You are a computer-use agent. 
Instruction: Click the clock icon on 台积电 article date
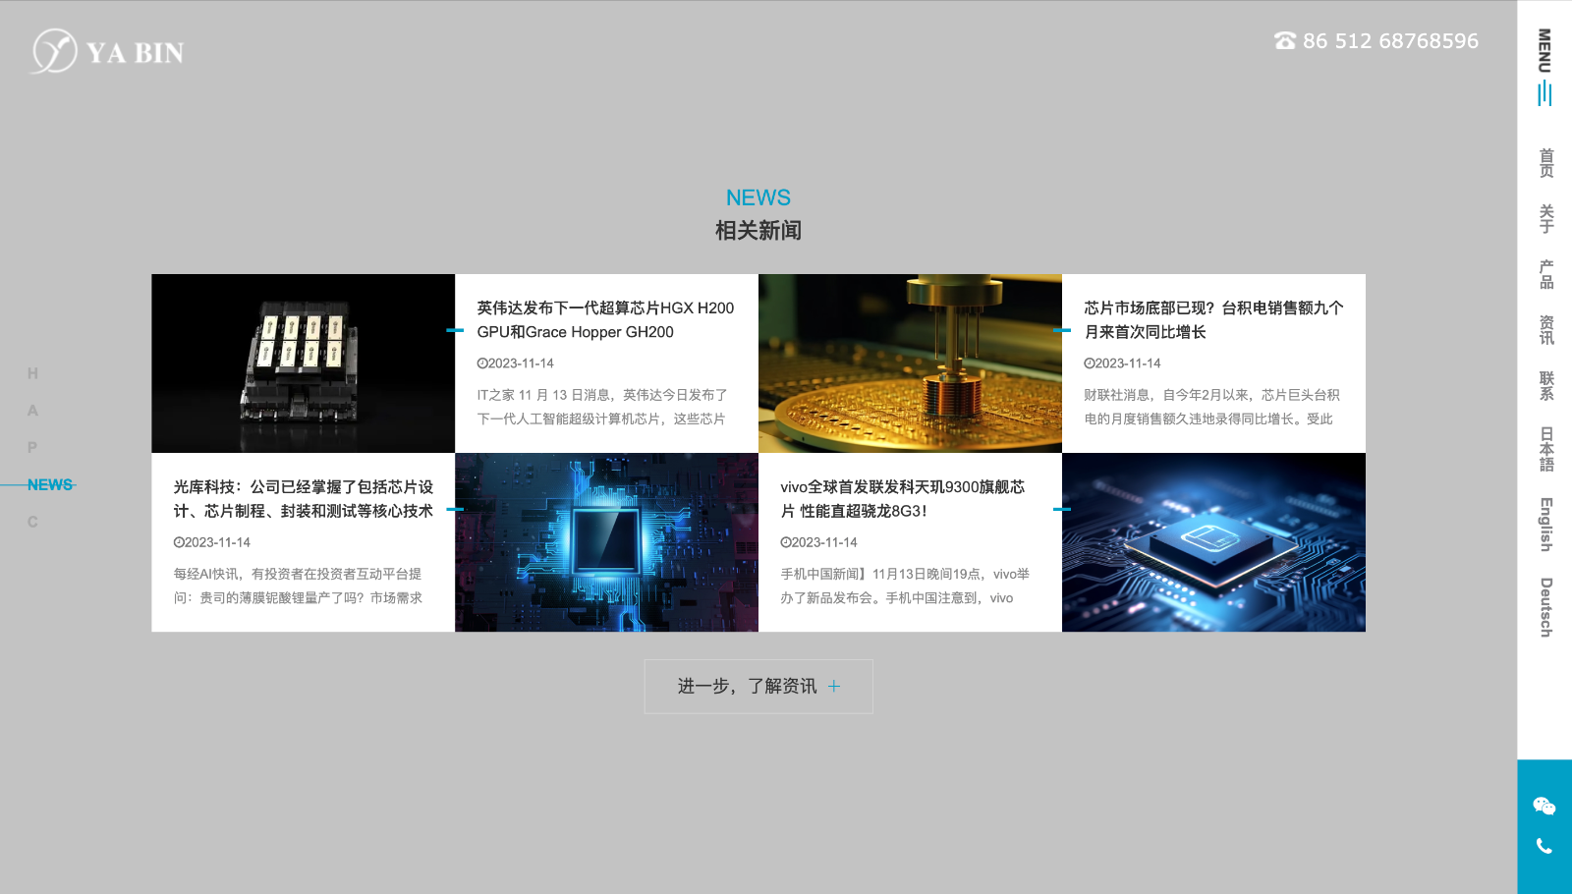(1090, 363)
